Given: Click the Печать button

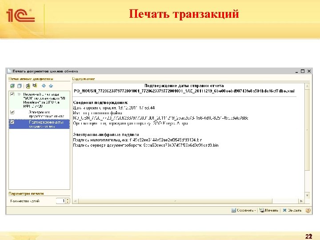Looking at the screenshot, I should (x=269, y=210).
